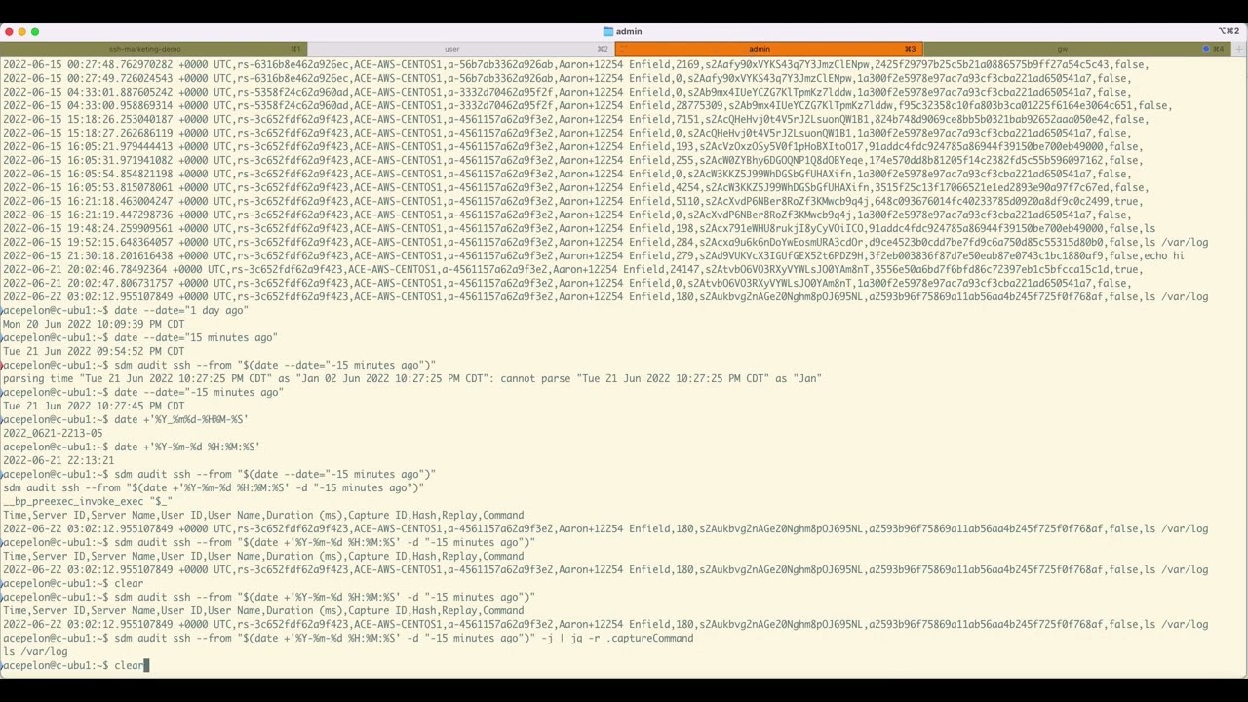Click the 'parsing time' error message line

(411, 378)
